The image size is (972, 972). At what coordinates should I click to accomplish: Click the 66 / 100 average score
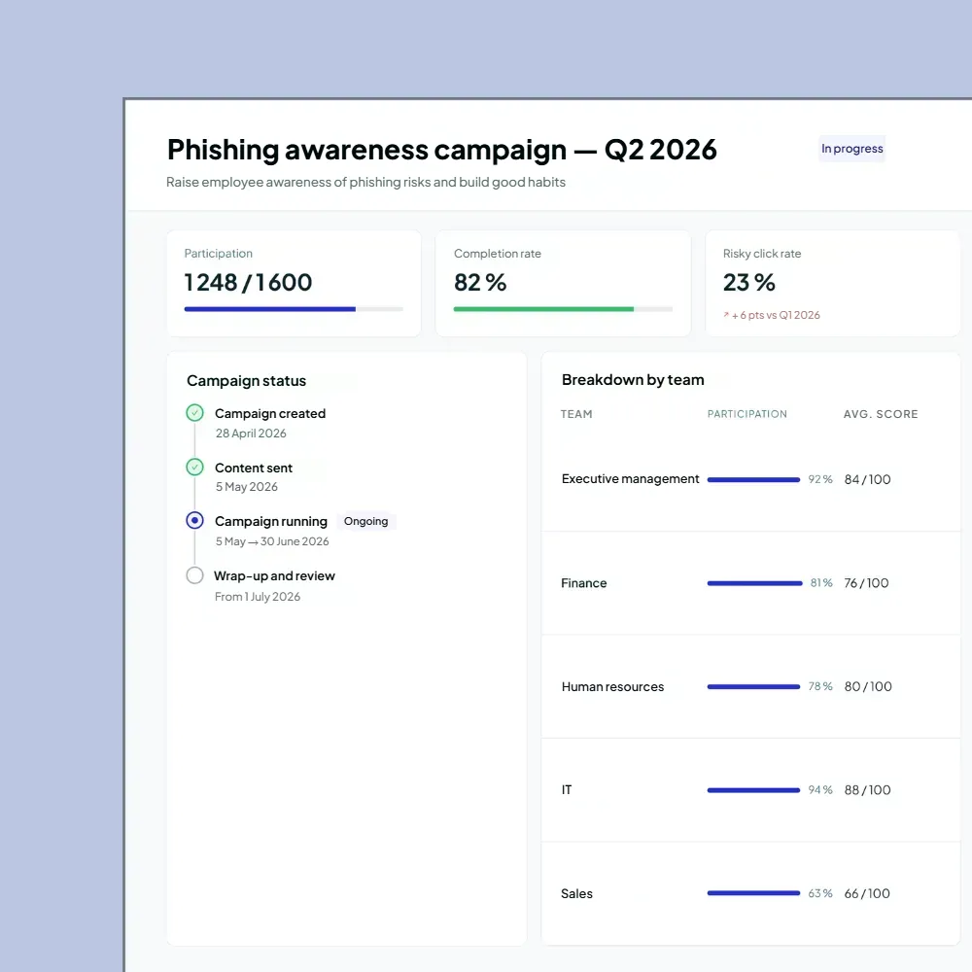[x=867, y=893]
